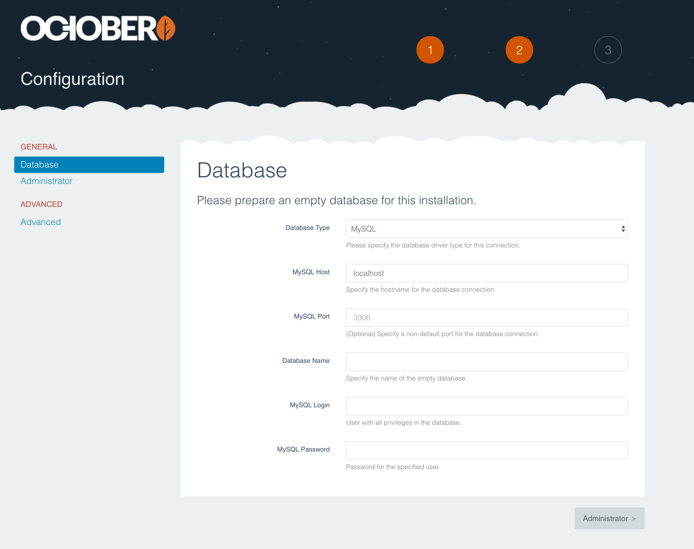Click 'Please prepare an empty database' text
694x549 pixels.
pos(336,200)
